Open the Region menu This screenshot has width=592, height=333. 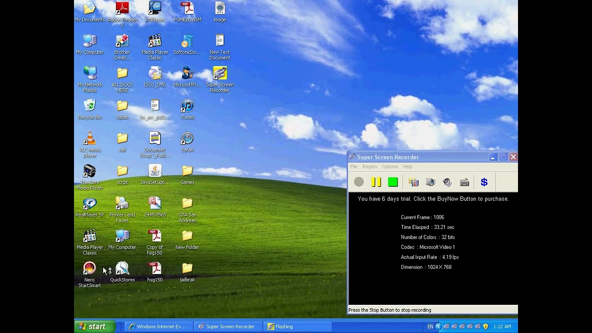pos(370,166)
